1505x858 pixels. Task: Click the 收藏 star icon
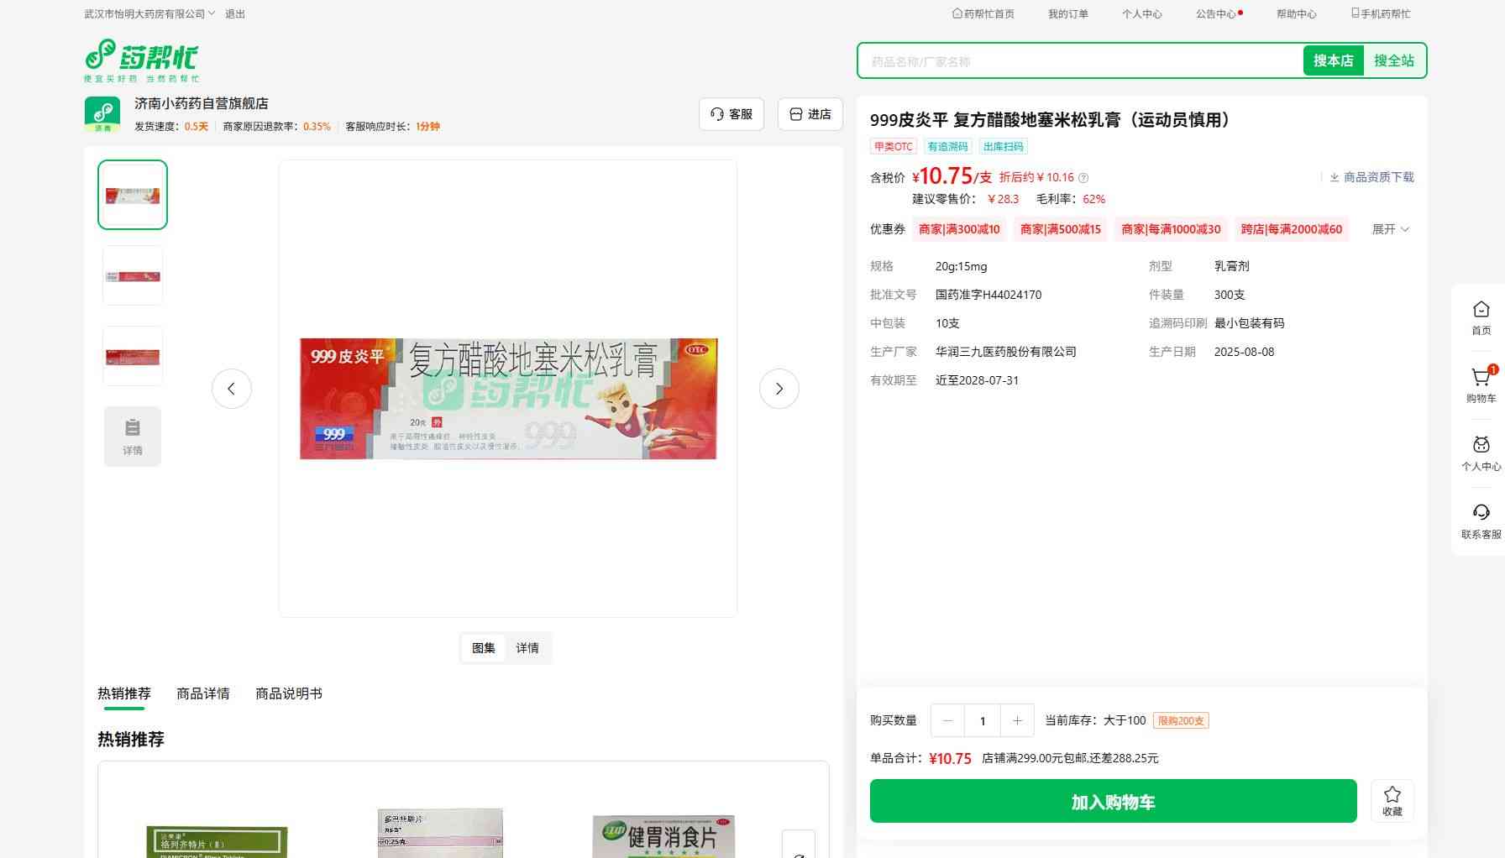coord(1392,794)
